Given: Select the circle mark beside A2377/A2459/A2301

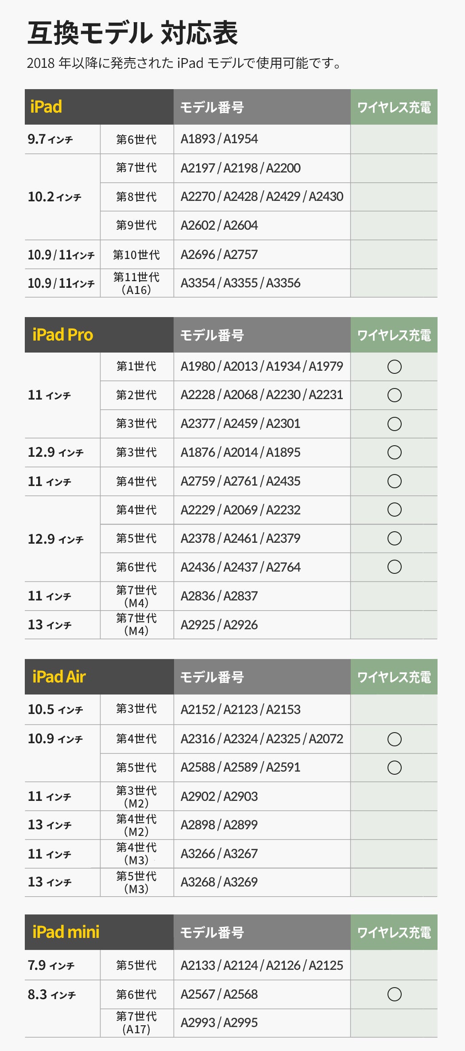Looking at the screenshot, I should [x=394, y=424].
